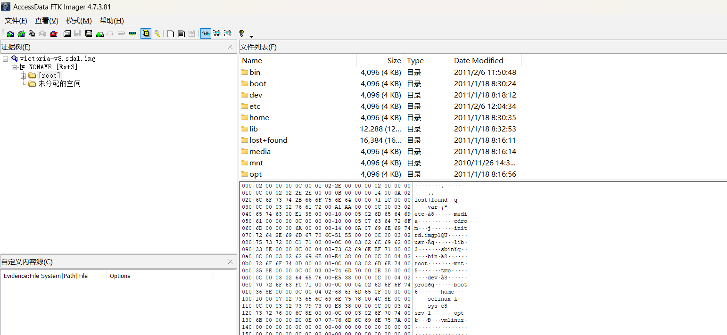Image resolution: width=727 pixels, height=335 pixels.
Task: Click the Create Disk Image icon
Action: point(67,34)
